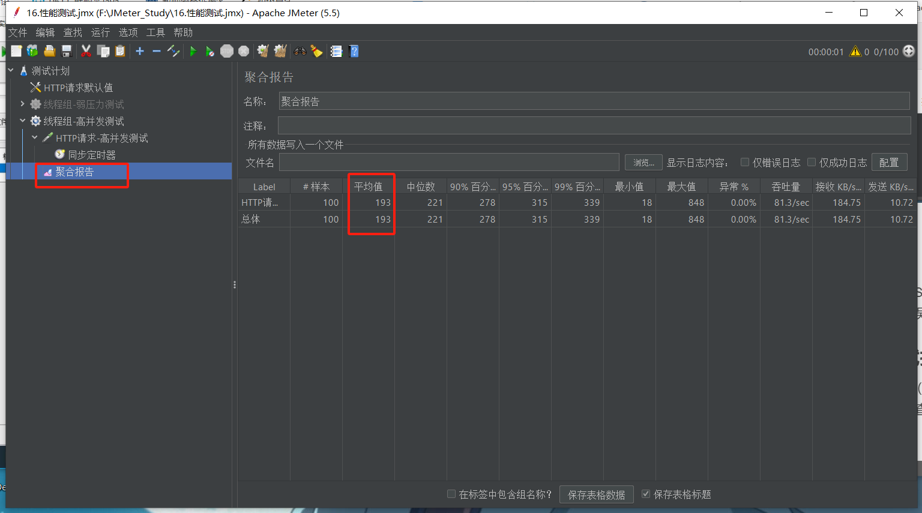
Task: Paste the element with the clipboard icon
Action: pos(120,51)
